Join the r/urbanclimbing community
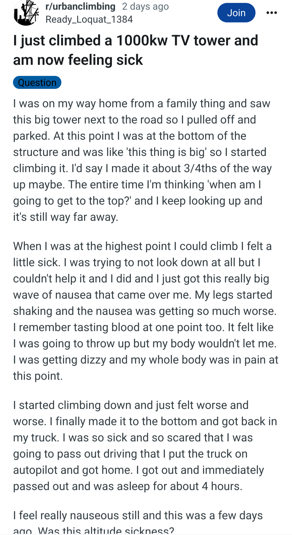This screenshot has height=535, width=292. pos(236,13)
